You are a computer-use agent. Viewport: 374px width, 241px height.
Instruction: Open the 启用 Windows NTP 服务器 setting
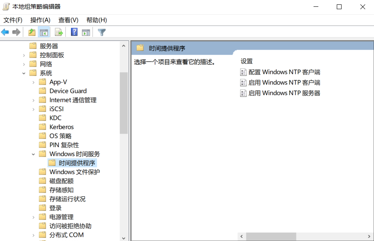tap(284, 93)
